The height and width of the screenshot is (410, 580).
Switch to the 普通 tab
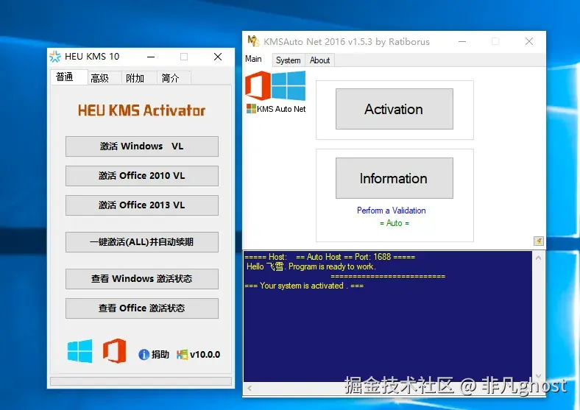coord(68,77)
